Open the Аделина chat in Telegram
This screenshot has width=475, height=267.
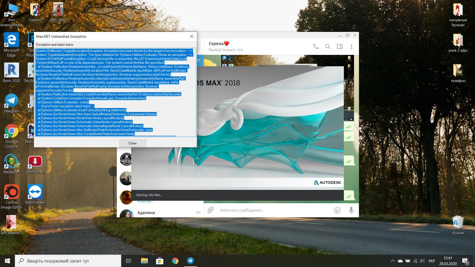(x=160, y=213)
